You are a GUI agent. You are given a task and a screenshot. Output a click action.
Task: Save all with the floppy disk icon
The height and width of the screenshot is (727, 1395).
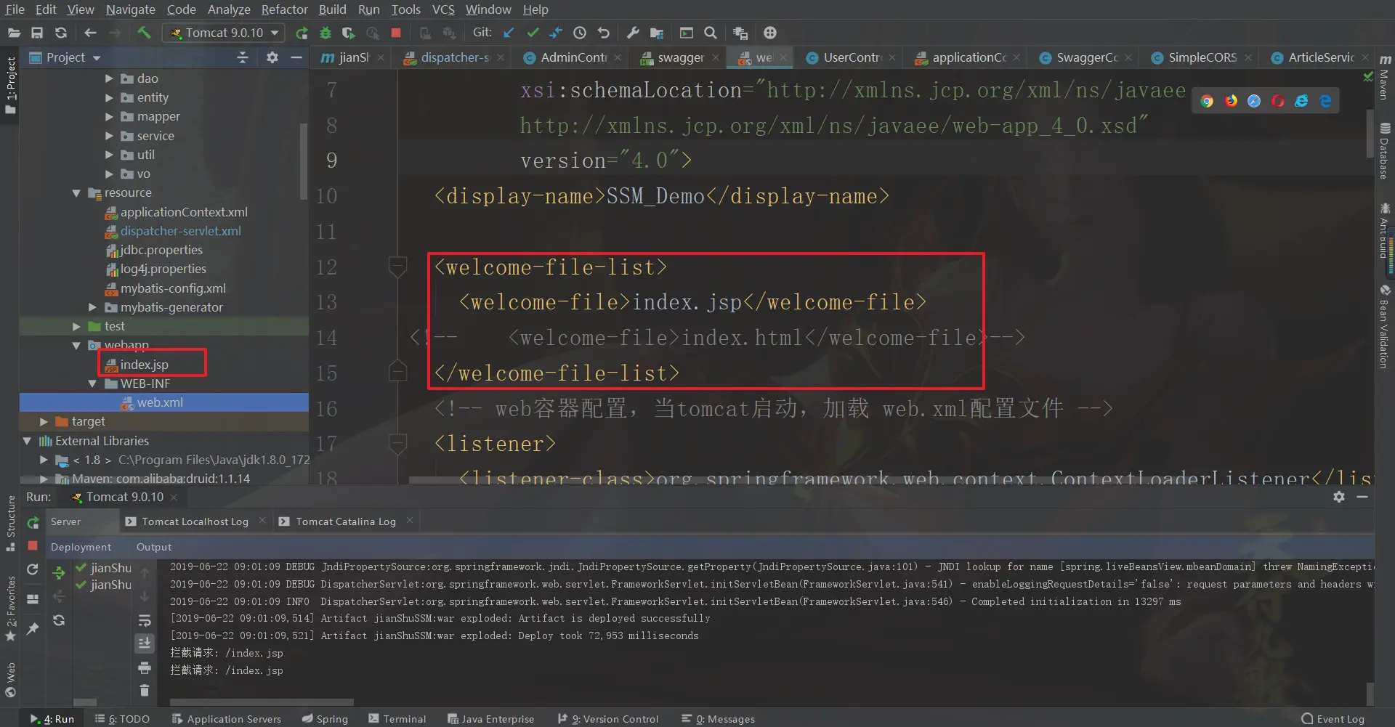pos(37,33)
